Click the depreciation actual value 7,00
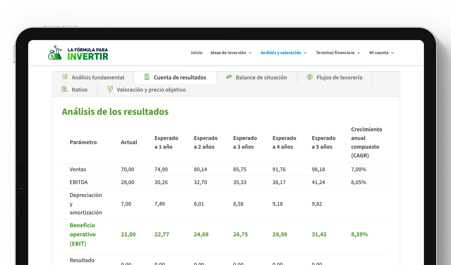Screen dimensions: 451x265 (126, 204)
